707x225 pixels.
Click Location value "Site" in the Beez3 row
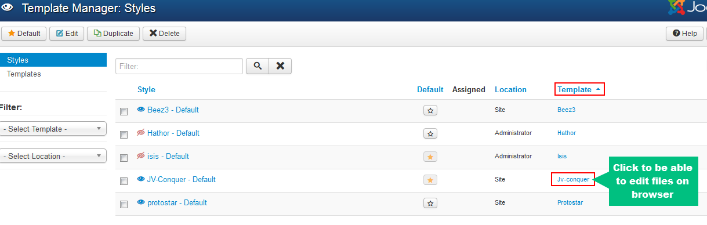tap(500, 110)
